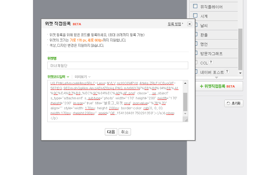
Task: Click the 뮤직플레이어 label
Action: [x=211, y=7]
